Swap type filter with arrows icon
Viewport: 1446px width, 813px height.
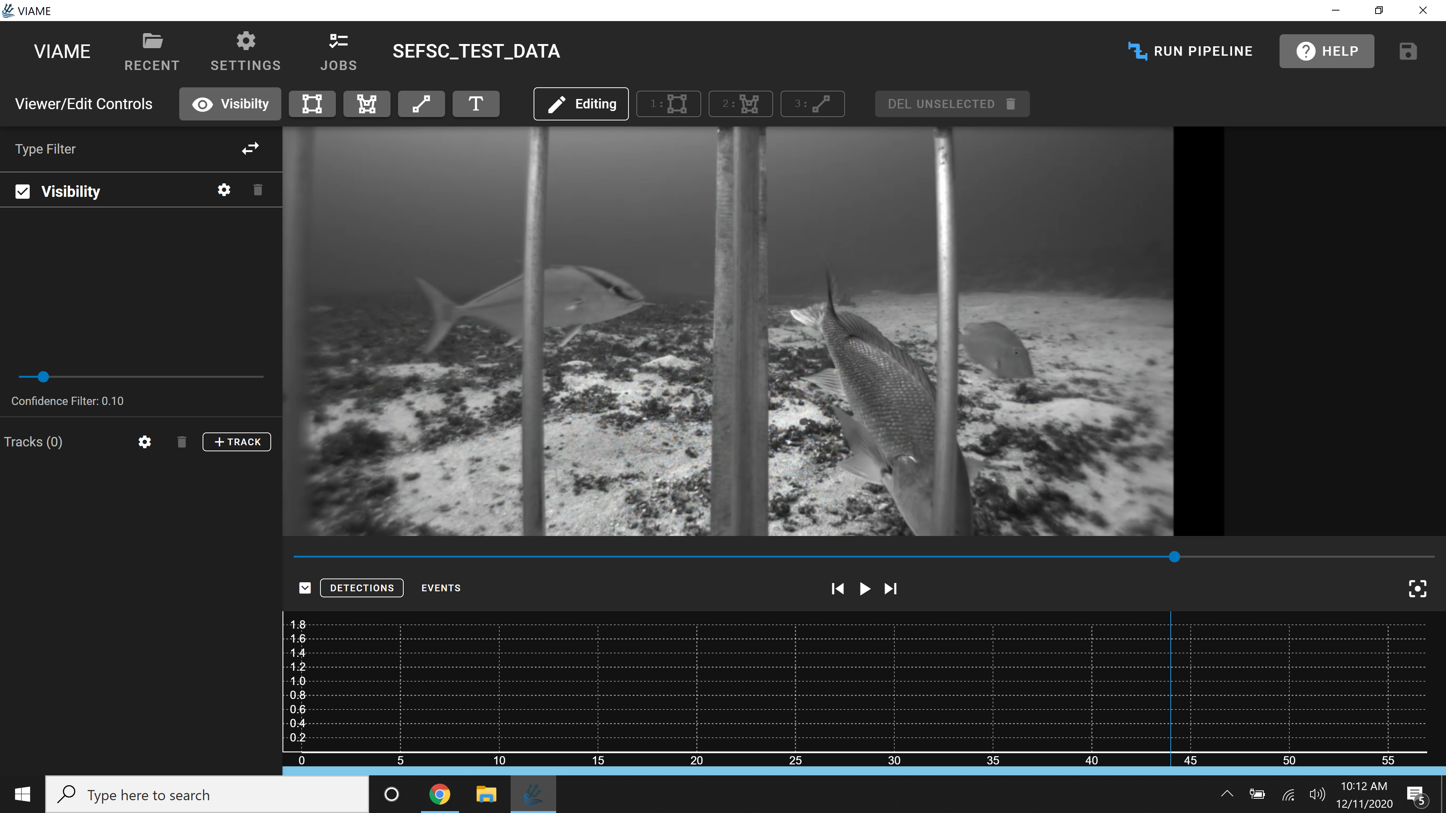coord(250,149)
